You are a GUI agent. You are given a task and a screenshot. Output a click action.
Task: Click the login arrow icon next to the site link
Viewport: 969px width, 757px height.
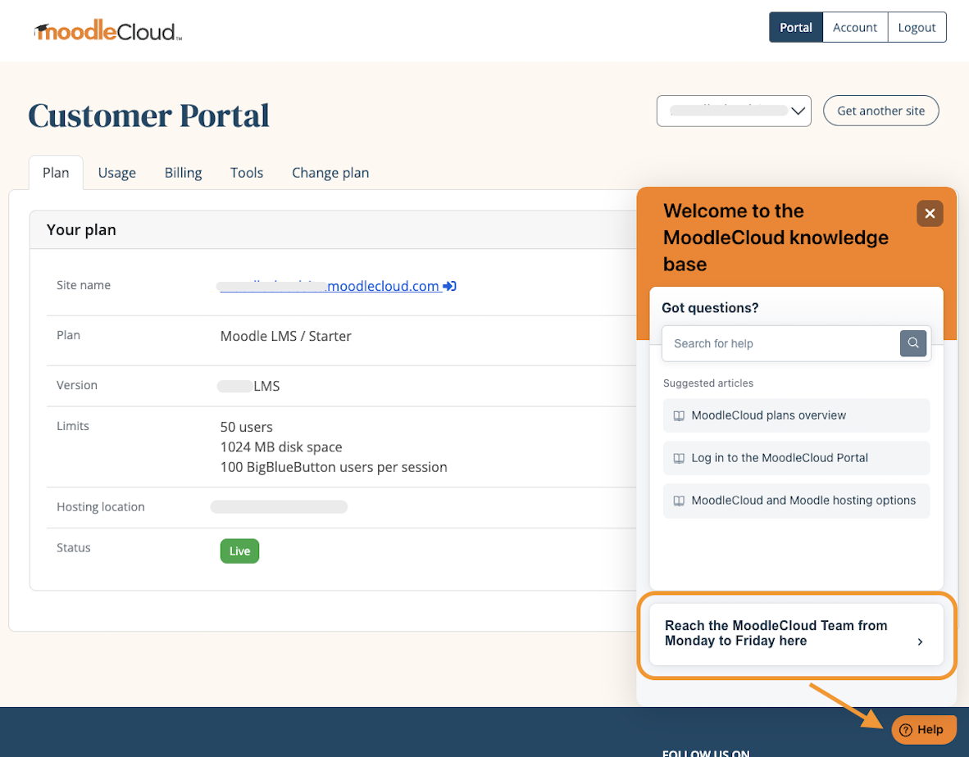tap(449, 285)
